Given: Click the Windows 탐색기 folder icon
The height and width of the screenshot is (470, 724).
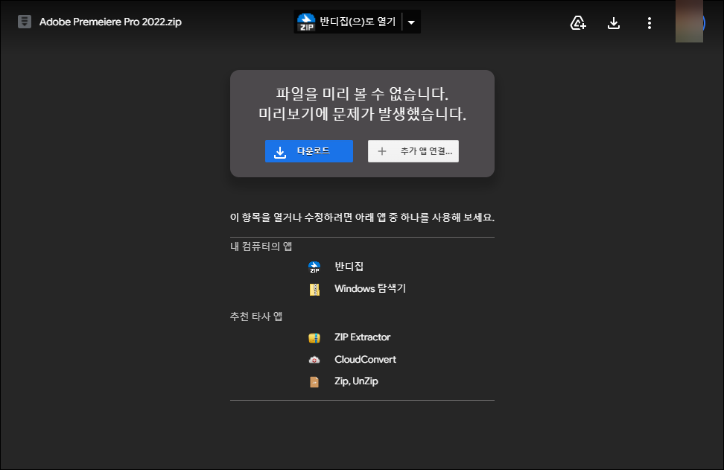Looking at the screenshot, I should pos(314,289).
